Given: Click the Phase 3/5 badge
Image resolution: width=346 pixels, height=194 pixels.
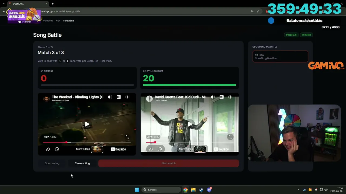Looking at the screenshot, I should (x=291, y=35).
